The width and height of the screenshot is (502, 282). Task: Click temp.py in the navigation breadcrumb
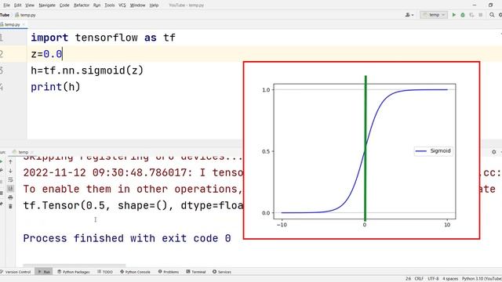coord(25,15)
